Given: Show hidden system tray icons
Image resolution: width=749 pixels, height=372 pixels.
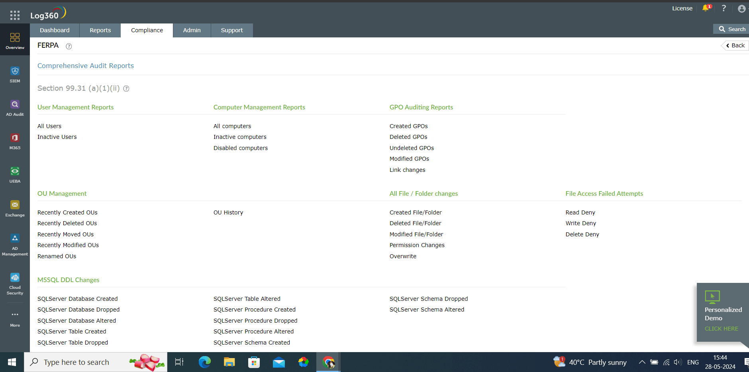Looking at the screenshot, I should pyautogui.click(x=641, y=362).
